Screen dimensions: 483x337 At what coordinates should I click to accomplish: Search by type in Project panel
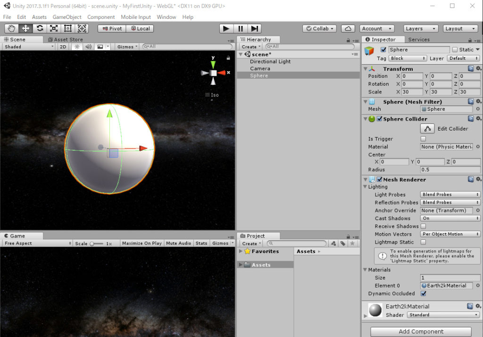click(x=333, y=243)
